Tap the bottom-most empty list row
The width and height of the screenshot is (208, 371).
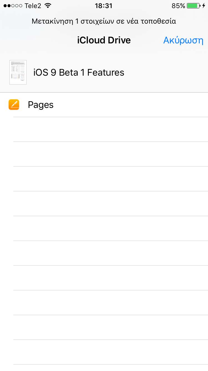(110, 352)
